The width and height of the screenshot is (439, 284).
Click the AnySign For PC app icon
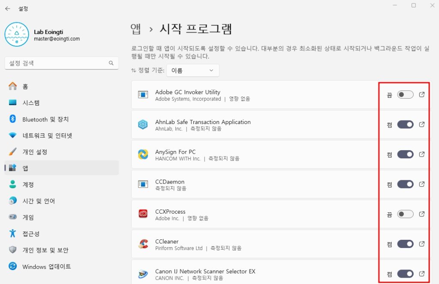point(143,154)
